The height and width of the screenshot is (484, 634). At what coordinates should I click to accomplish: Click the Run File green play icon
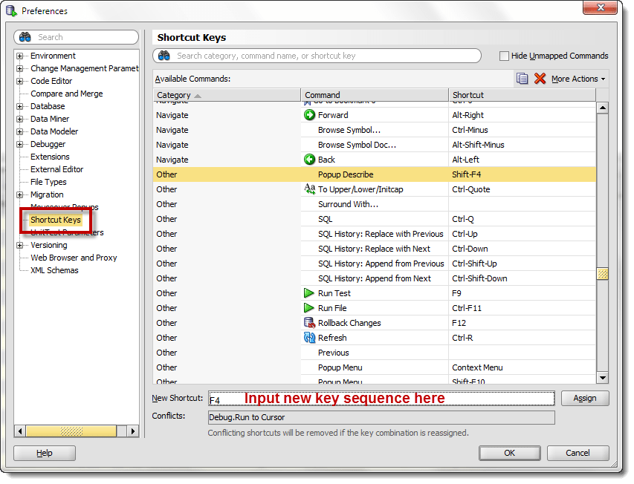tap(309, 308)
